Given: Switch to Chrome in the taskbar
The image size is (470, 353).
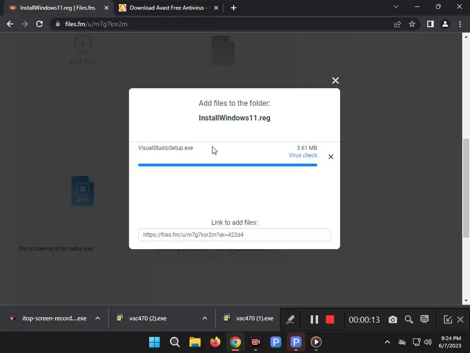Looking at the screenshot, I should [x=235, y=342].
